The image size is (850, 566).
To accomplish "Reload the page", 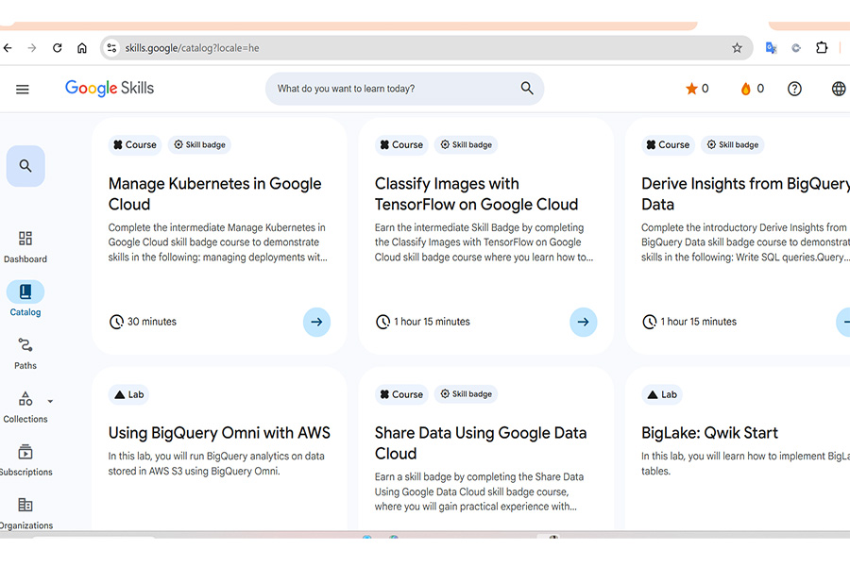I will click(x=57, y=48).
